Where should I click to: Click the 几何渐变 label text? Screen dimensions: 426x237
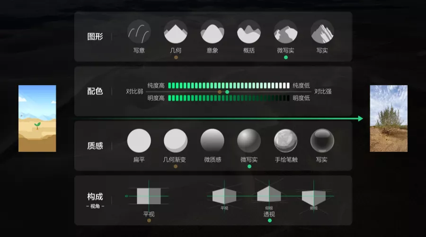tap(174, 160)
